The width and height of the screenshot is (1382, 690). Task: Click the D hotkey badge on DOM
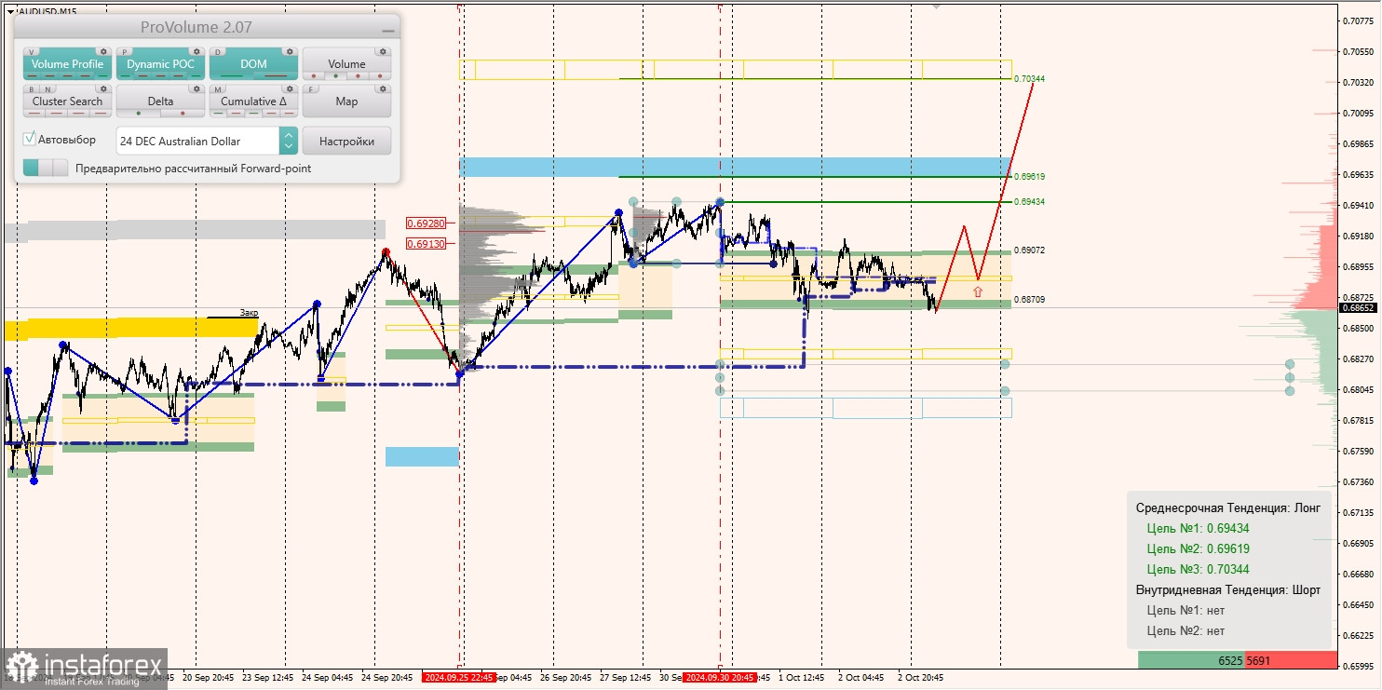(218, 52)
